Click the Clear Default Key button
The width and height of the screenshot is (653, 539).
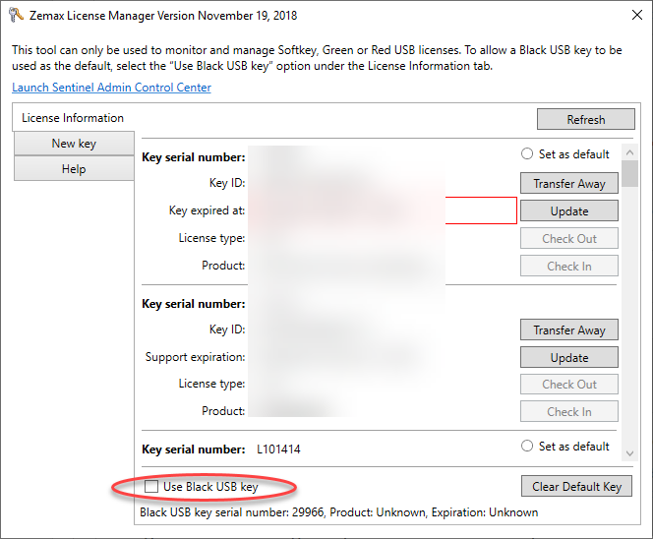tap(576, 486)
